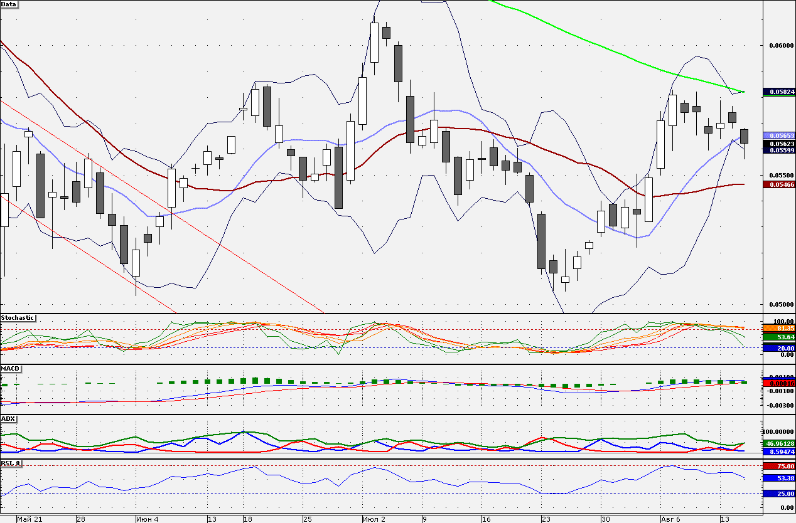Click the Июл 2 date label
796x523 pixels.
(x=375, y=519)
